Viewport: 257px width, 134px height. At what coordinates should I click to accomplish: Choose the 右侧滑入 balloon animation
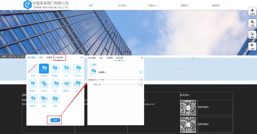(x=55, y=68)
